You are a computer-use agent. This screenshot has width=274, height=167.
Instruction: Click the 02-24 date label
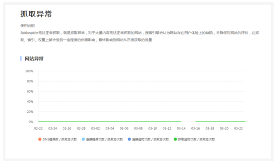point(53,128)
